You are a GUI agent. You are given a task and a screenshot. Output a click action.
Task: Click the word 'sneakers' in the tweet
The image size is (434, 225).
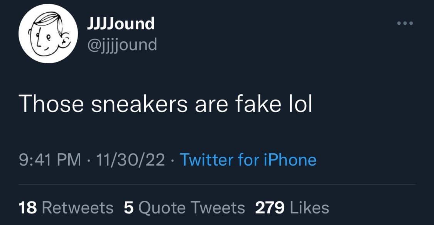point(139,103)
